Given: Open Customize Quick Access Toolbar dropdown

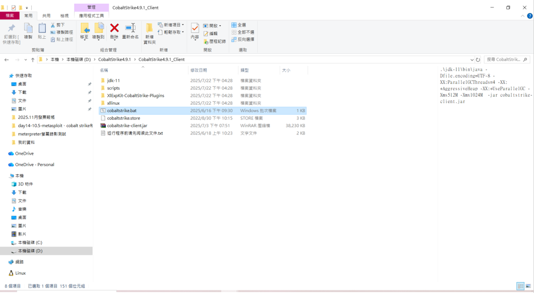Looking at the screenshot, I should [x=27, y=7].
